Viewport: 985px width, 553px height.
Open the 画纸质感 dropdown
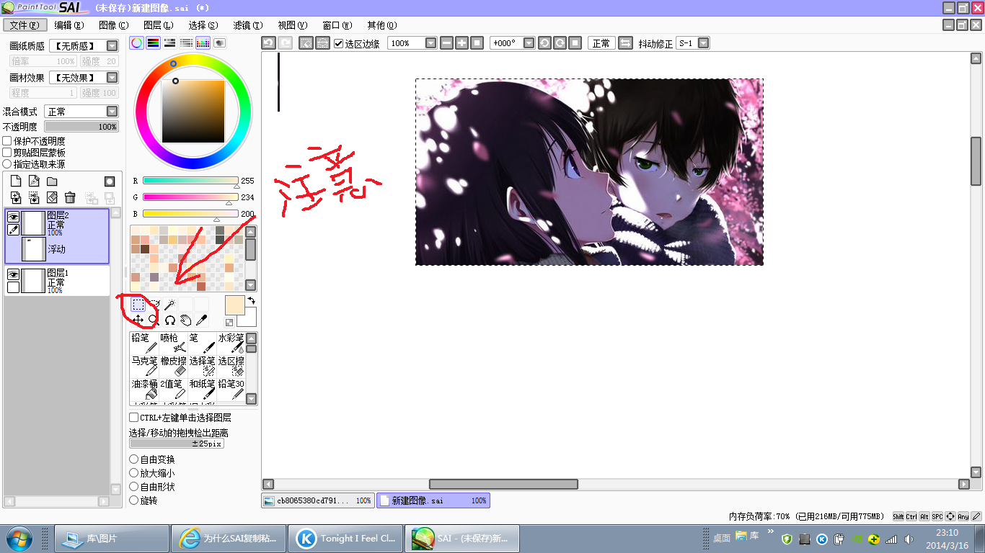click(x=112, y=46)
